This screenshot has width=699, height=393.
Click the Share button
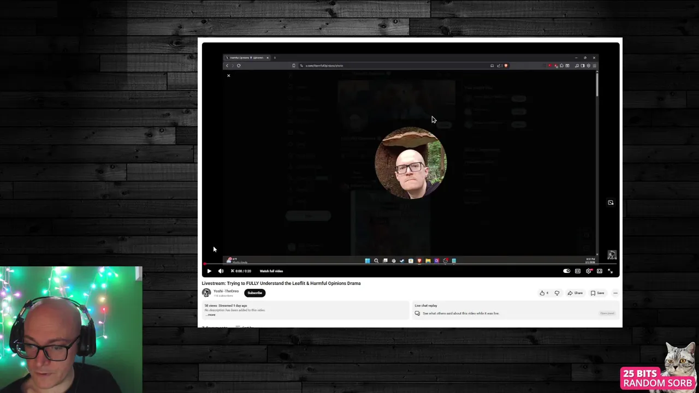point(575,293)
